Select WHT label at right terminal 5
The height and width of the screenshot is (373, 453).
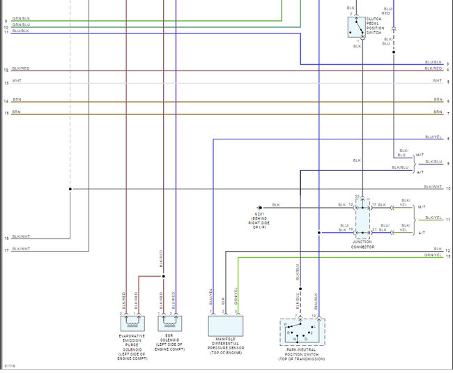[x=438, y=81]
